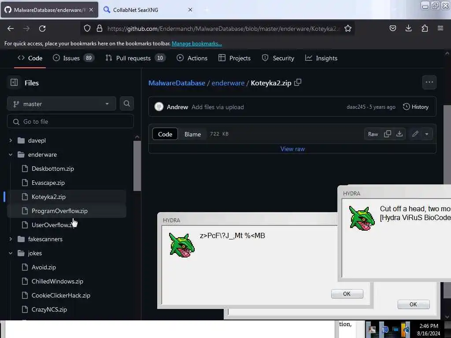Open the Issues tab
The width and height of the screenshot is (451, 338).
click(x=74, y=58)
